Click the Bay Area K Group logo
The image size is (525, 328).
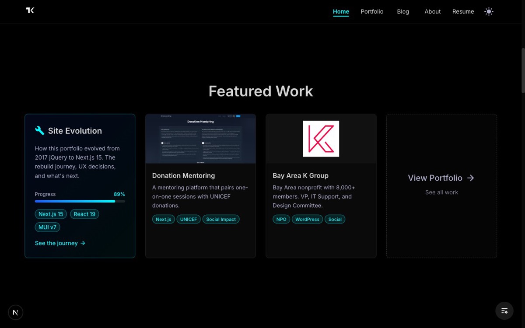tap(321, 139)
